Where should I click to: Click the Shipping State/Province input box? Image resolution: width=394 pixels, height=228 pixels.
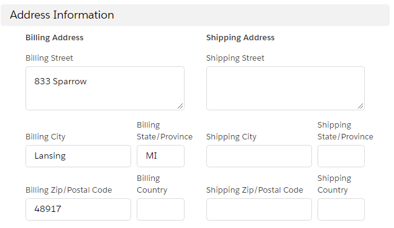click(x=341, y=156)
